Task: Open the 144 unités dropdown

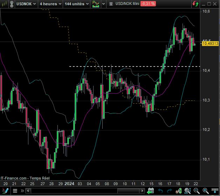Action: coord(77,4)
